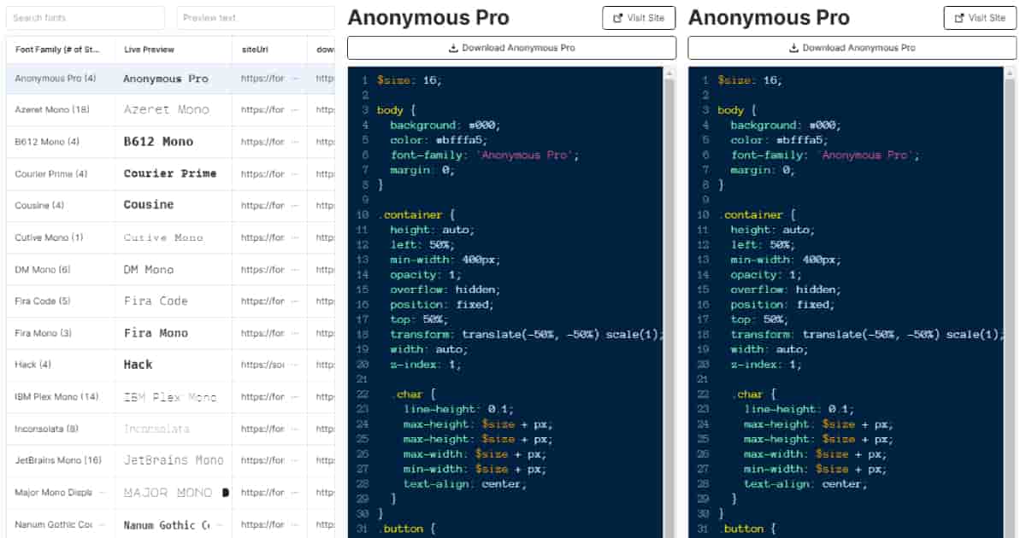Click the DM Mono live preview sample
The image size is (1026, 538).
(x=149, y=270)
